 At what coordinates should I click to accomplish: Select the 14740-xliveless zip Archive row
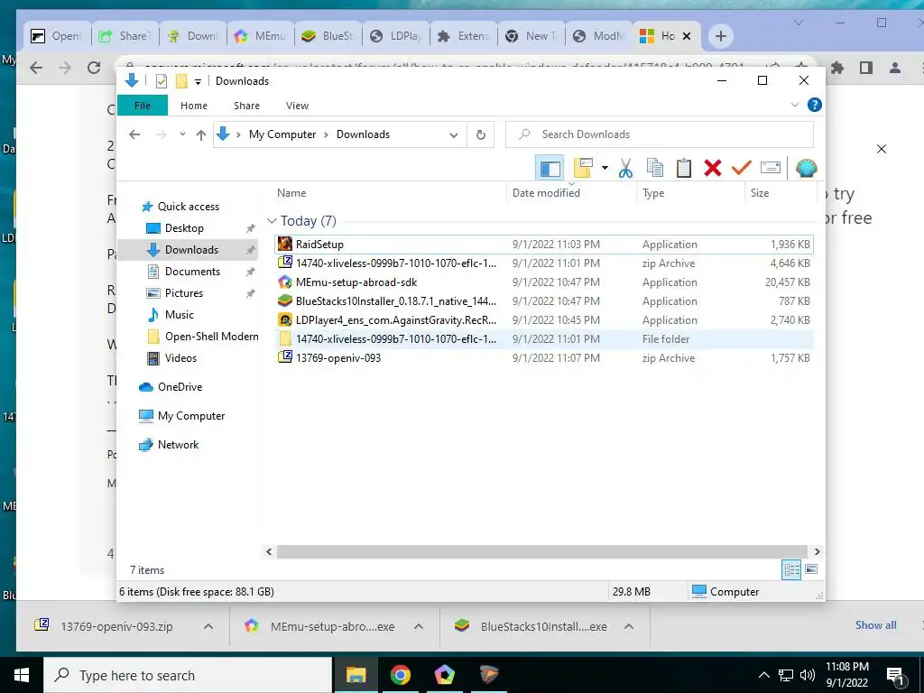pos(544,263)
